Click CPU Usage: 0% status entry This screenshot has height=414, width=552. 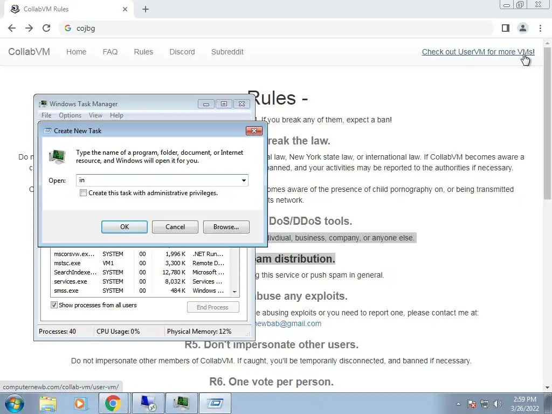pyautogui.click(x=118, y=332)
